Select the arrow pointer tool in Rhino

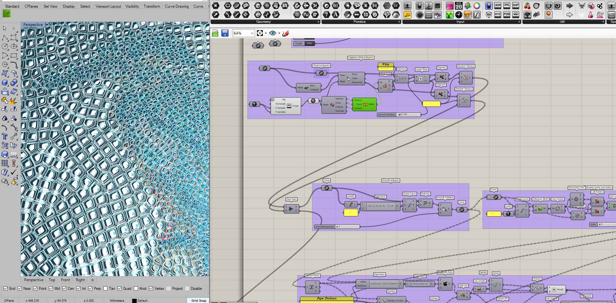tap(4, 28)
